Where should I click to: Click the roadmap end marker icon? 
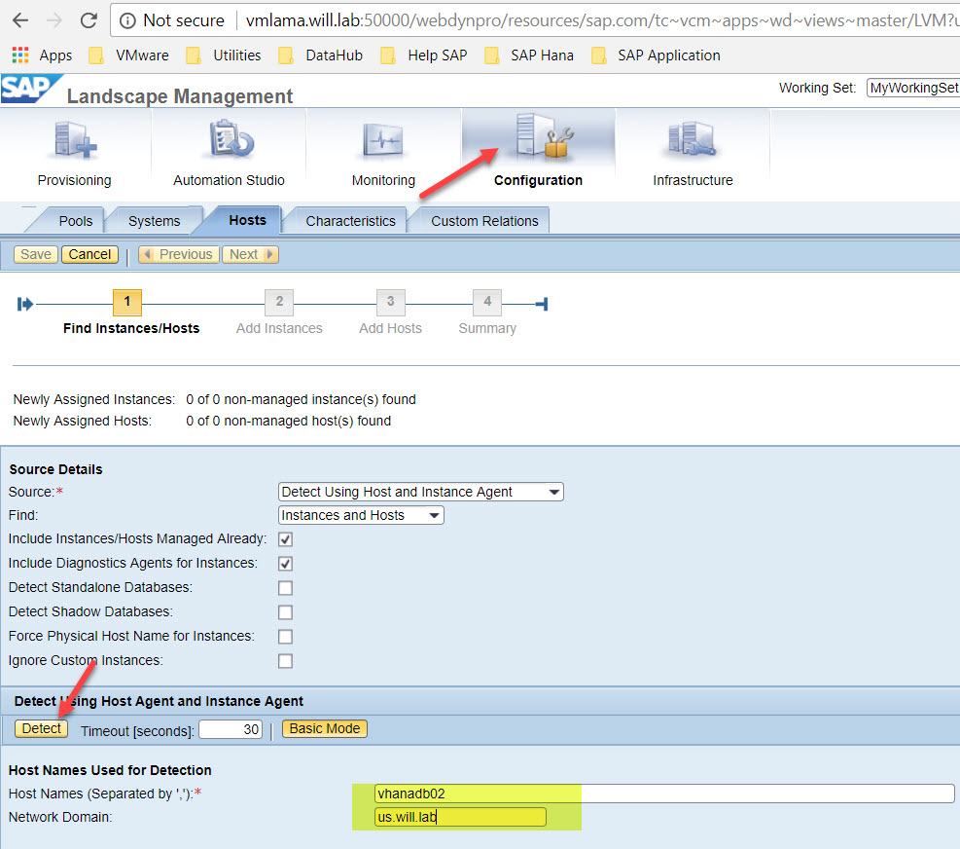coord(542,304)
